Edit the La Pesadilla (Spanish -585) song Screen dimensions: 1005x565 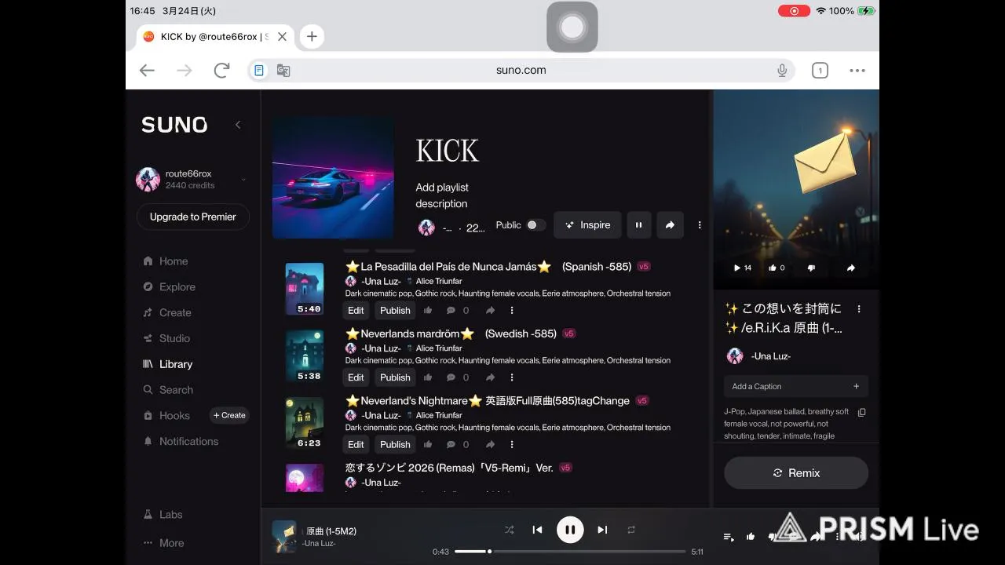[x=356, y=310]
